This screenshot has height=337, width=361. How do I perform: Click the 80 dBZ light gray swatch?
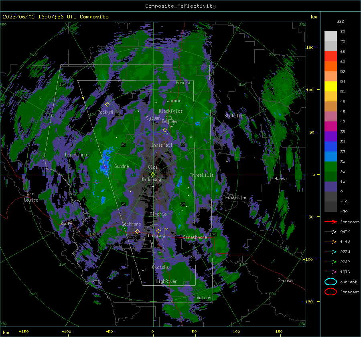click(331, 36)
